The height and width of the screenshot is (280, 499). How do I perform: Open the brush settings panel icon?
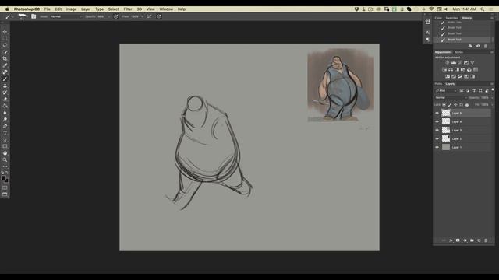click(34, 16)
